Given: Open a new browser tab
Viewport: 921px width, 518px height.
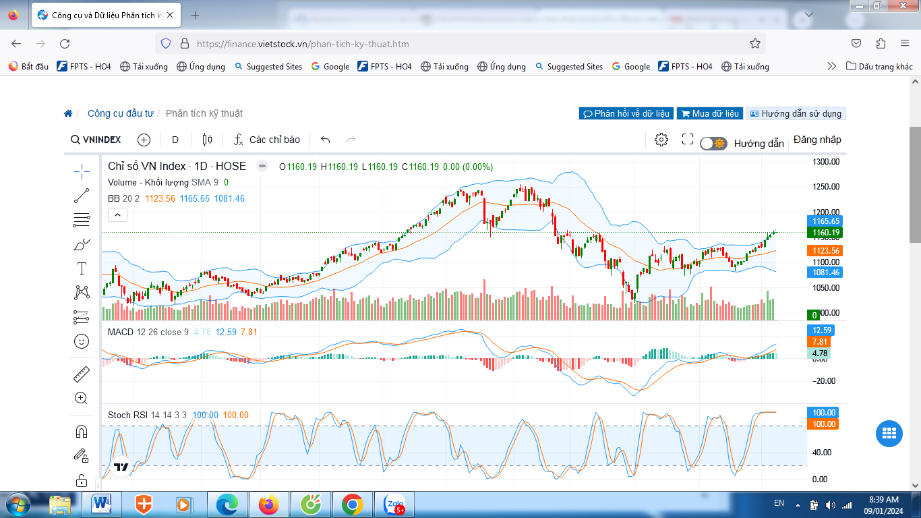Looking at the screenshot, I should pos(196,15).
